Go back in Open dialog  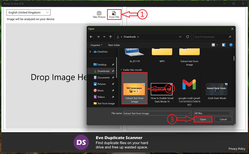click(91, 37)
